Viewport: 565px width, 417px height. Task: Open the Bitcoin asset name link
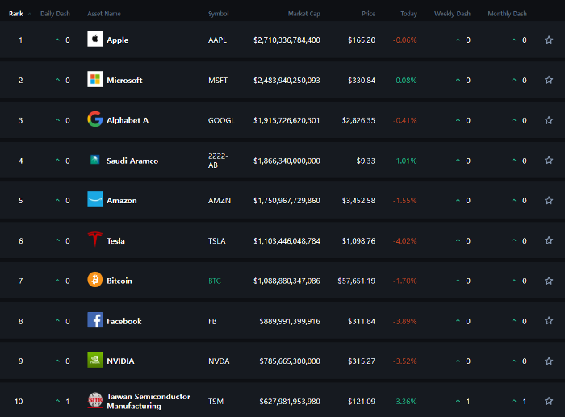119,281
